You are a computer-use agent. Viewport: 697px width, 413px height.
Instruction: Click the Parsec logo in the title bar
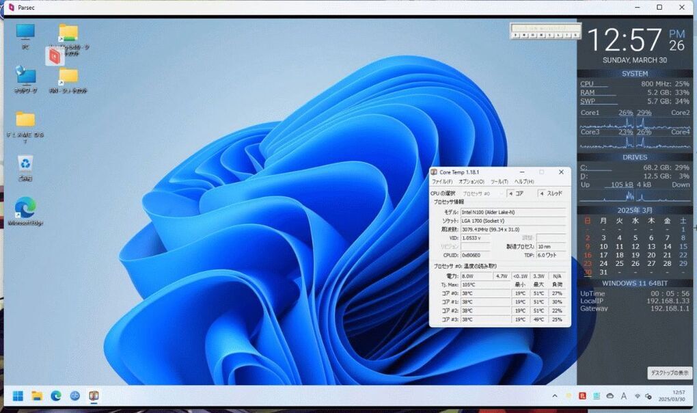coord(12,8)
